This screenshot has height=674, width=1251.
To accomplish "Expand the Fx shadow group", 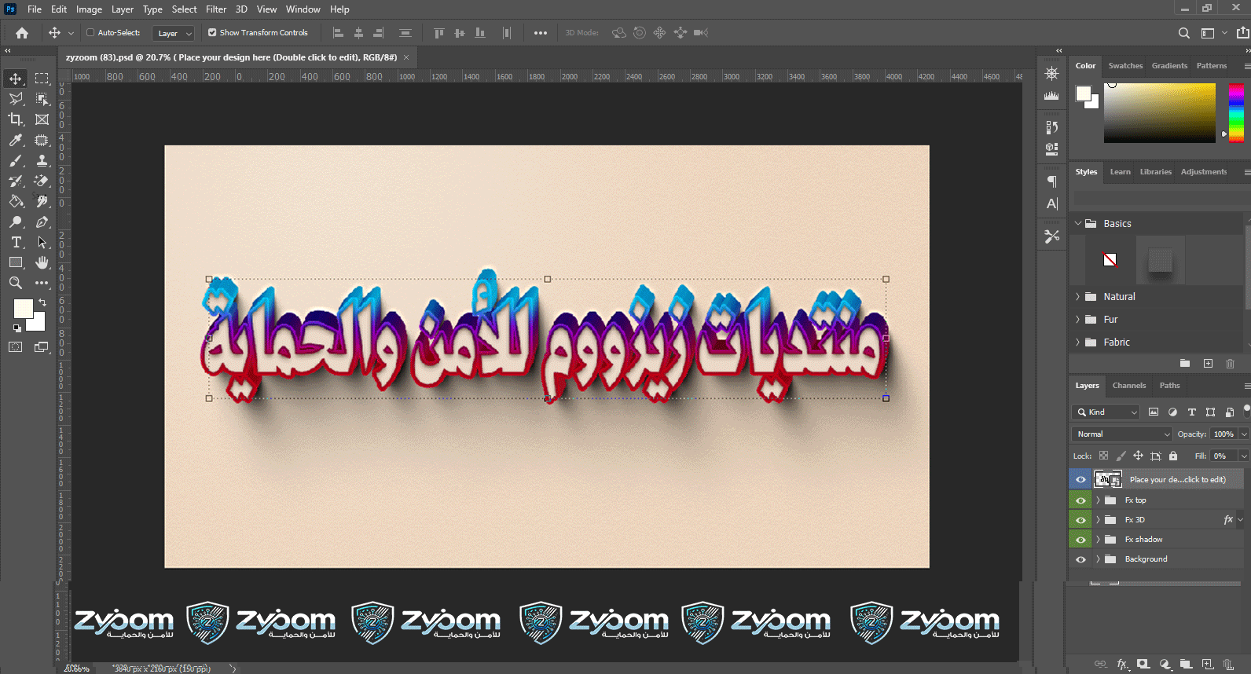I will [1098, 540].
